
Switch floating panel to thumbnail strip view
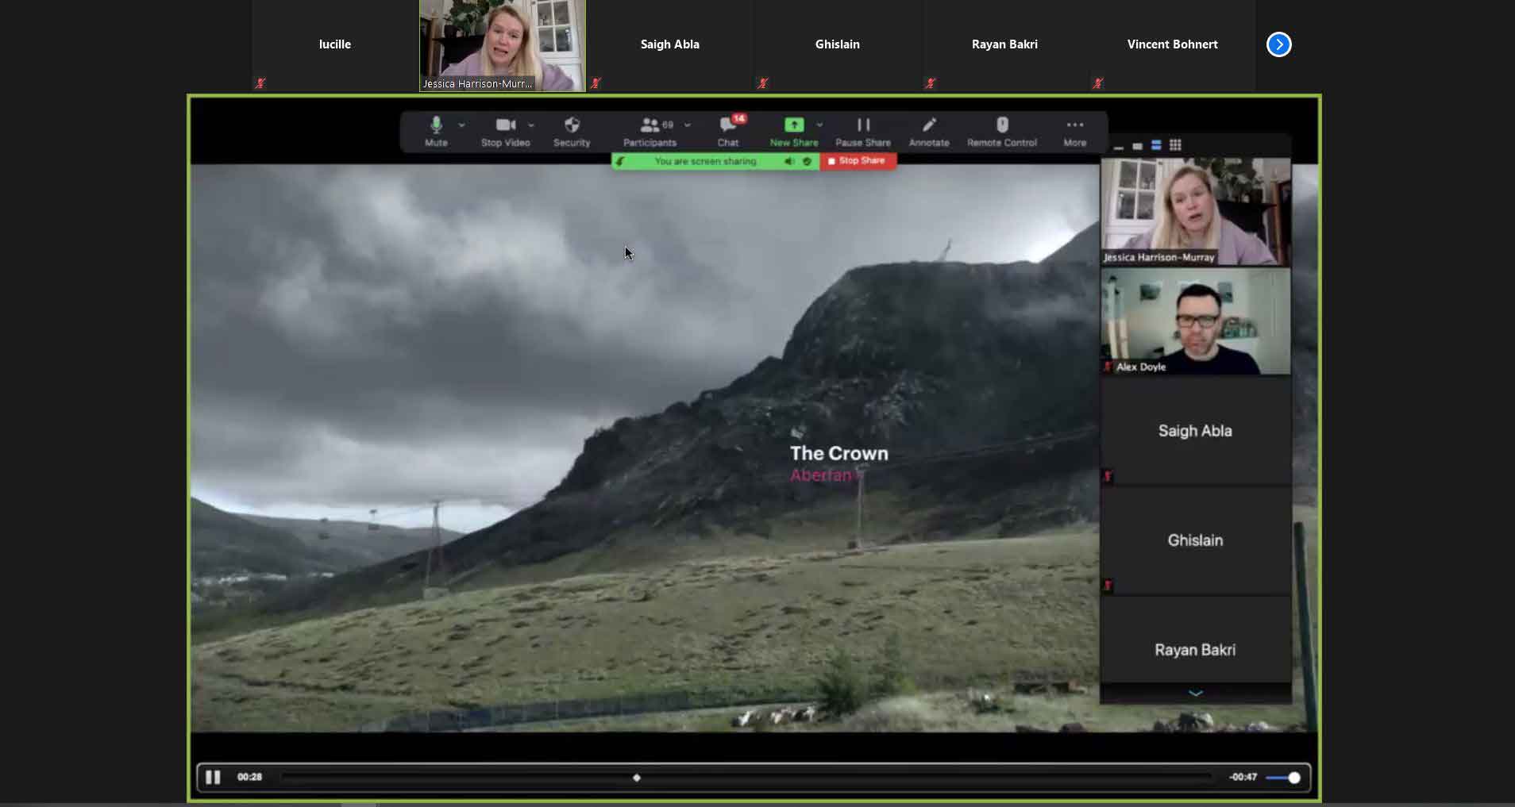[1156, 145]
